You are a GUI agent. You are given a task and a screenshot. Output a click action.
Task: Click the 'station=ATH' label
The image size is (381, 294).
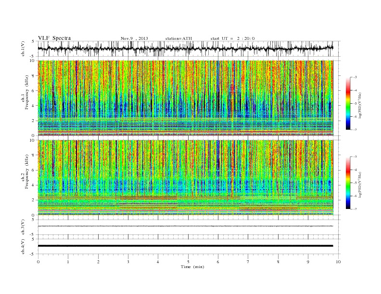pos(178,38)
